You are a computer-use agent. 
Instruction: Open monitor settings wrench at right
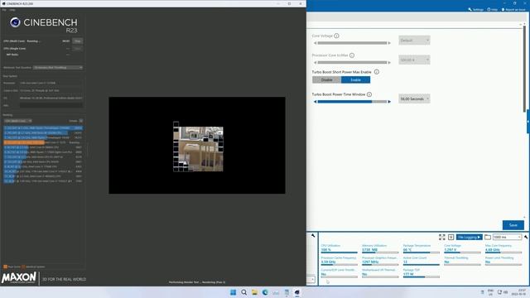point(526,238)
